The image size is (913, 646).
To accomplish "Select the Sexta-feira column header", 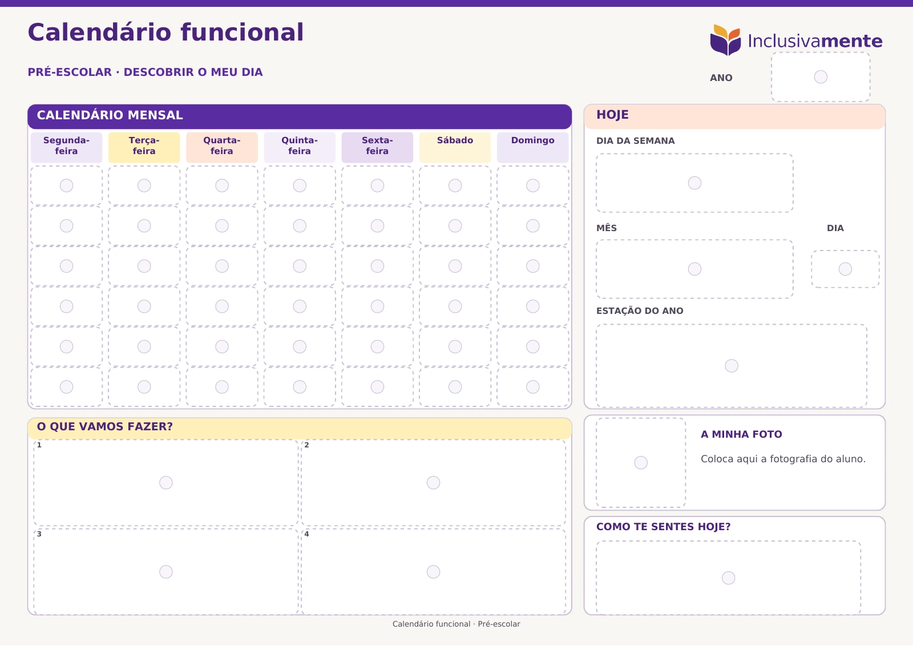I will pyautogui.click(x=377, y=147).
